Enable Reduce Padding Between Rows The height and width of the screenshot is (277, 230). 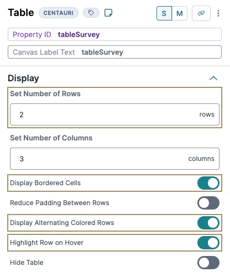tap(208, 203)
